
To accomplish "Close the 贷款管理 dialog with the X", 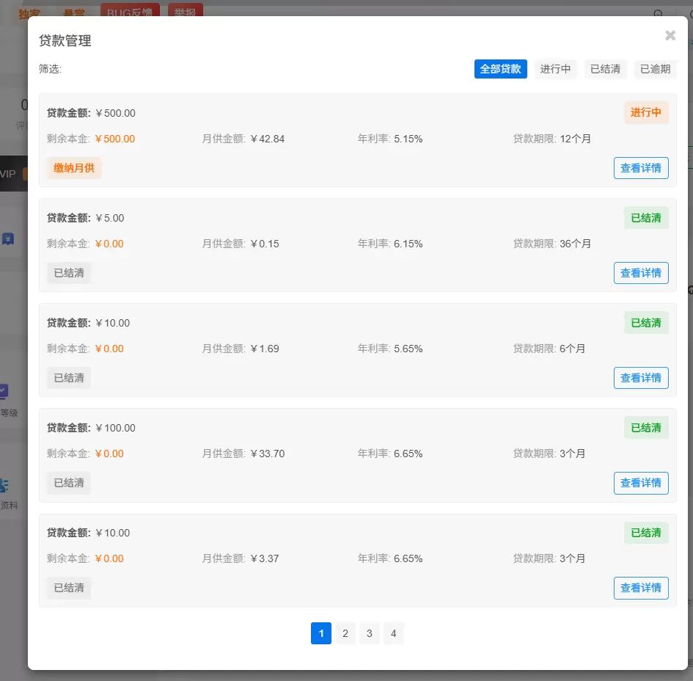I will (670, 35).
